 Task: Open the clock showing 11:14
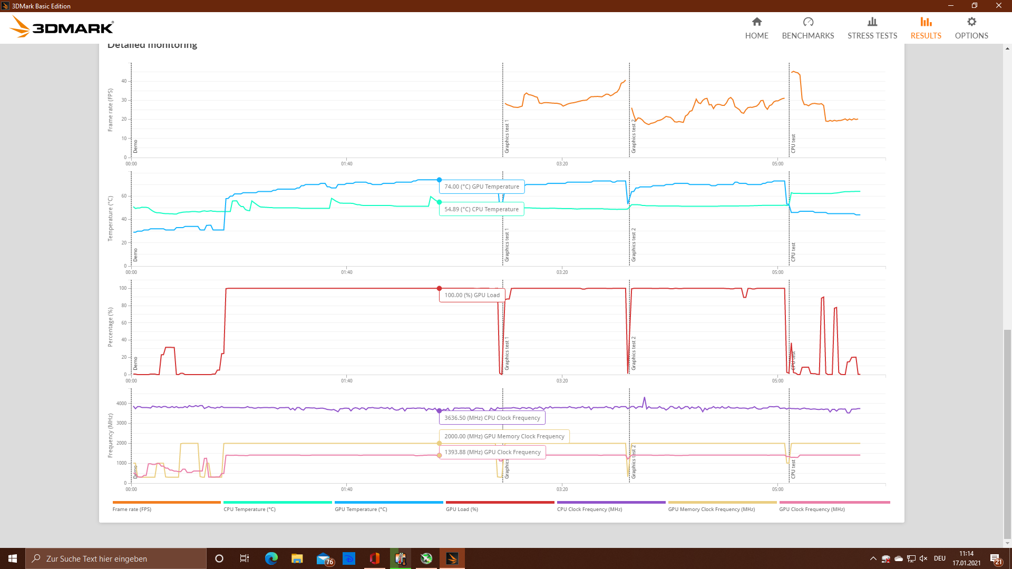click(x=967, y=558)
